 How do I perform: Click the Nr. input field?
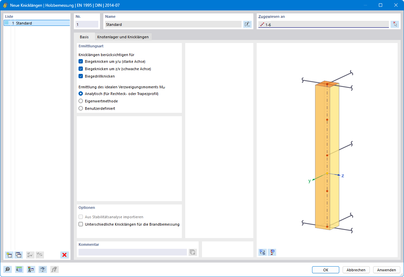coord(87,24)
